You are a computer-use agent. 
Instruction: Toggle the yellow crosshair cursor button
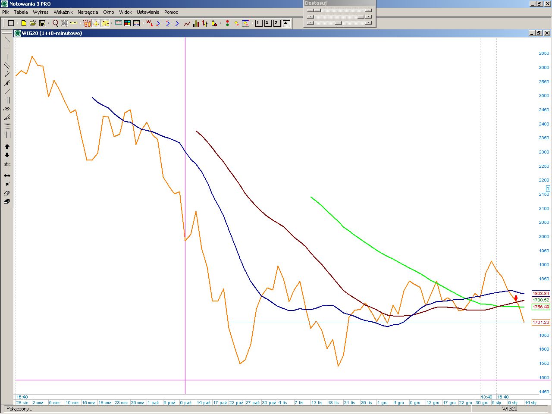96,23
